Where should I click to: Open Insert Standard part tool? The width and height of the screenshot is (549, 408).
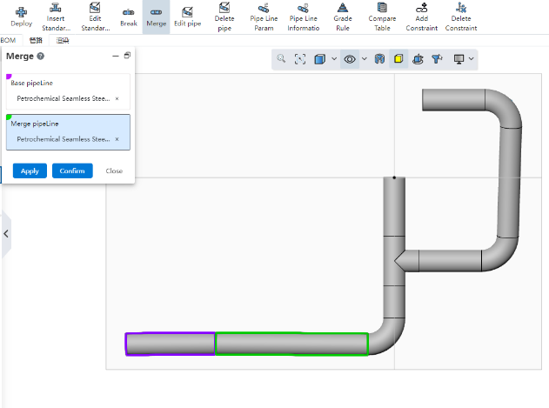pos(56,17)
